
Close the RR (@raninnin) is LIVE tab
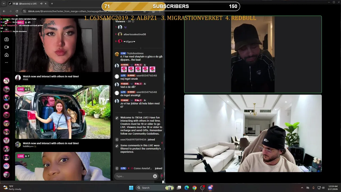(x=46, y=3)
